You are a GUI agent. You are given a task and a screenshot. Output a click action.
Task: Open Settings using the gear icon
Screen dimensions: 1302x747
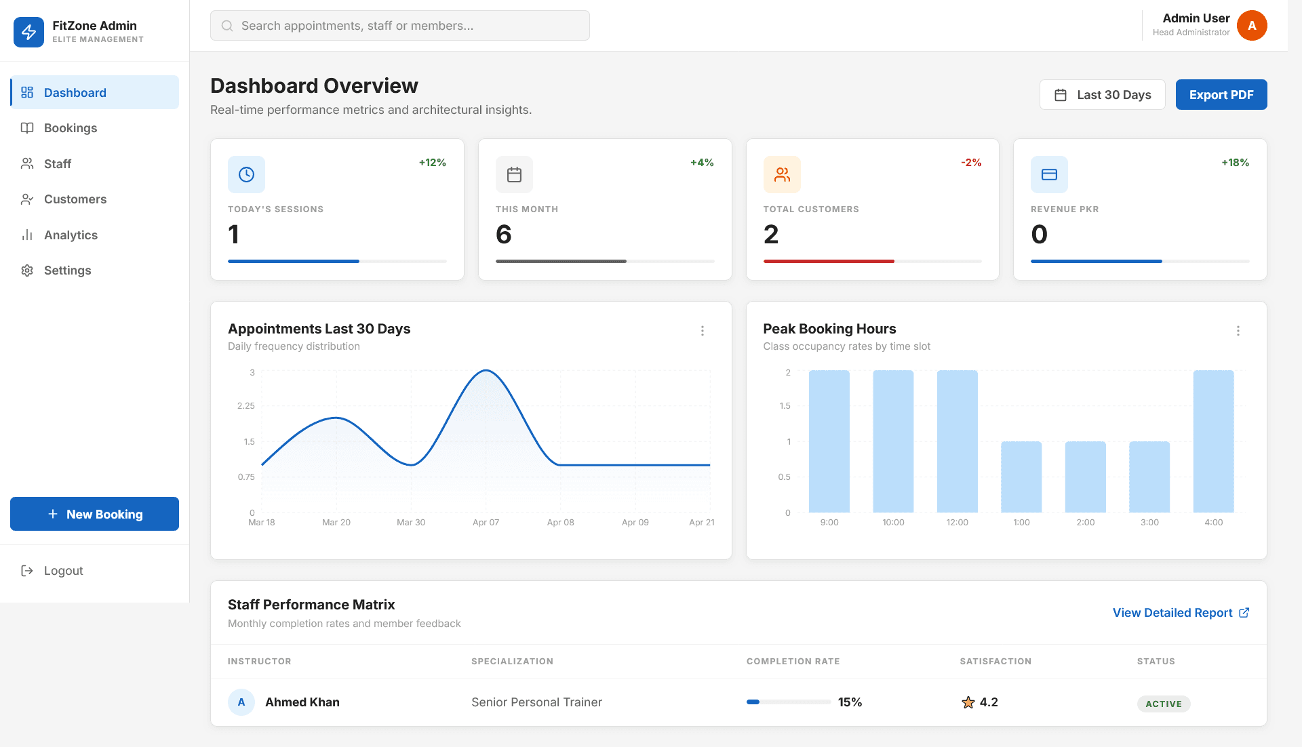[27, 270]
